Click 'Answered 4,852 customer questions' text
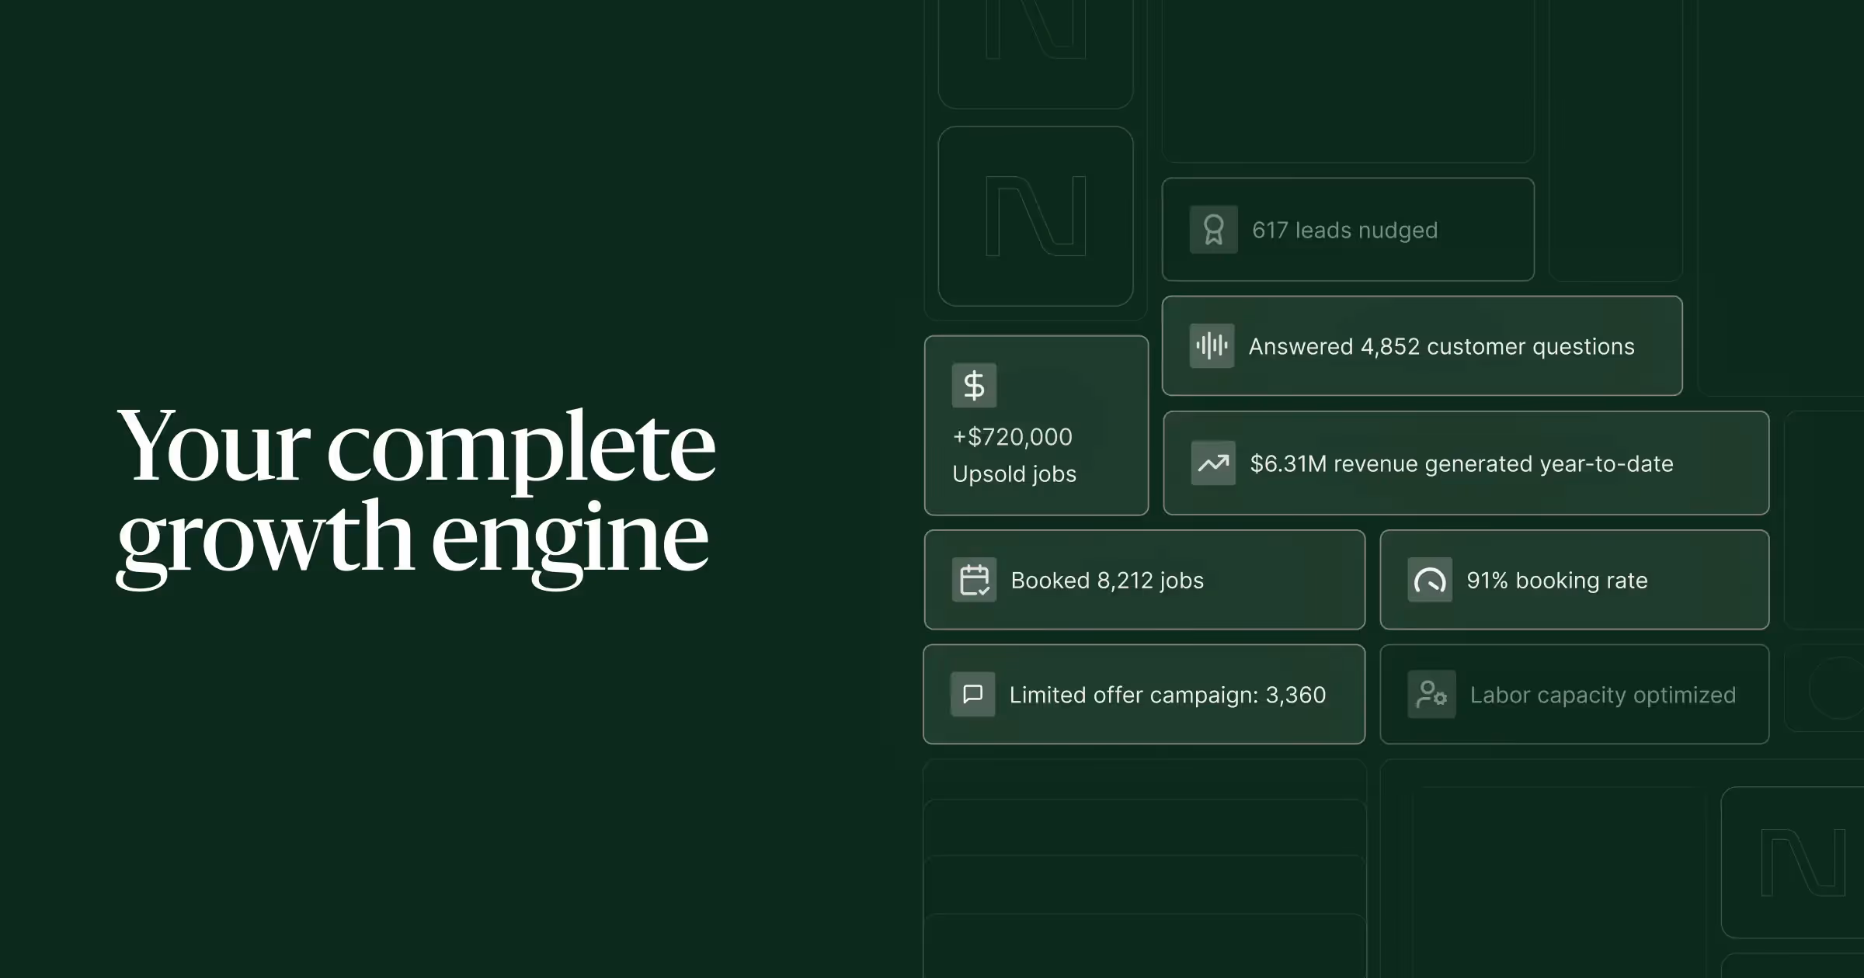 tap(1441, 346)
